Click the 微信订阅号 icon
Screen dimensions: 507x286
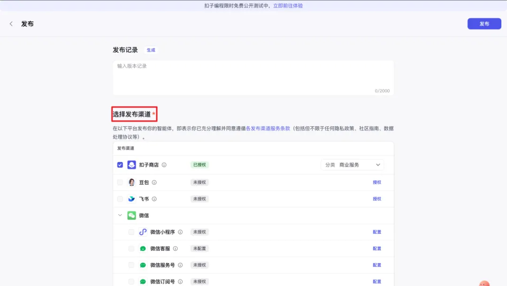click(143, 281)
